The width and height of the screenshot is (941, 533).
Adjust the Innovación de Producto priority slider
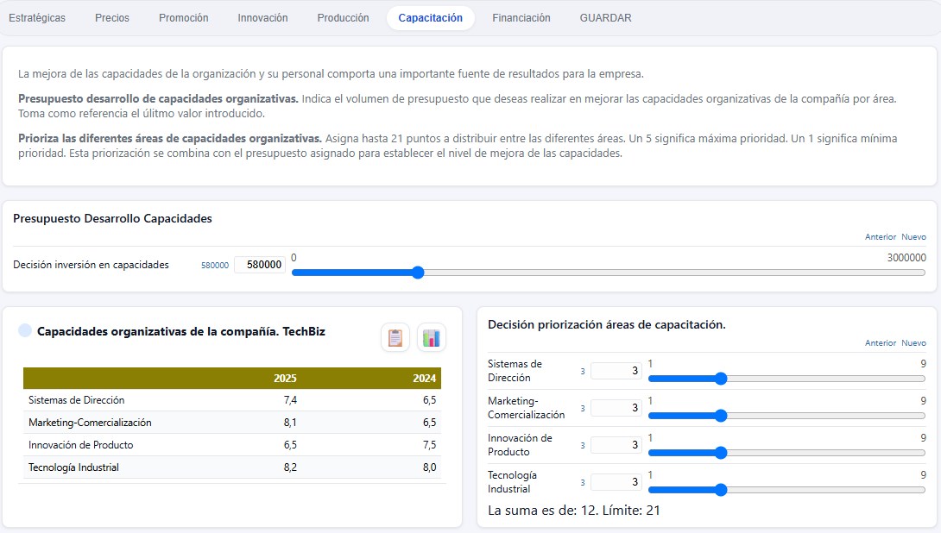tap(786, 453)
